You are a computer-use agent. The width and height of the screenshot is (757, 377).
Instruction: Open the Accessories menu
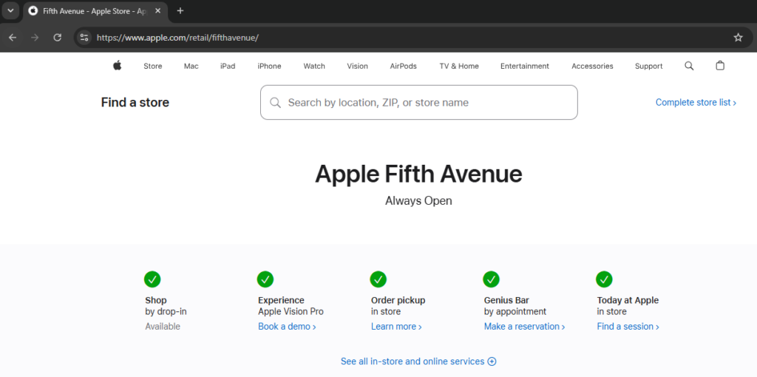pyautogui.click(x=592, y=66)
